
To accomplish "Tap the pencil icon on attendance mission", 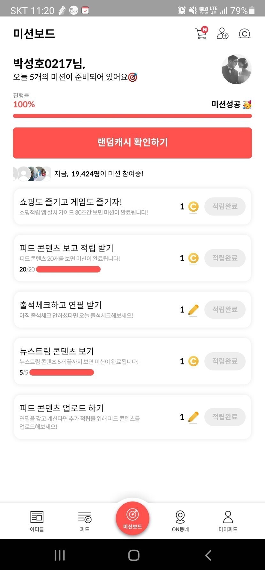I will point(193,310).
